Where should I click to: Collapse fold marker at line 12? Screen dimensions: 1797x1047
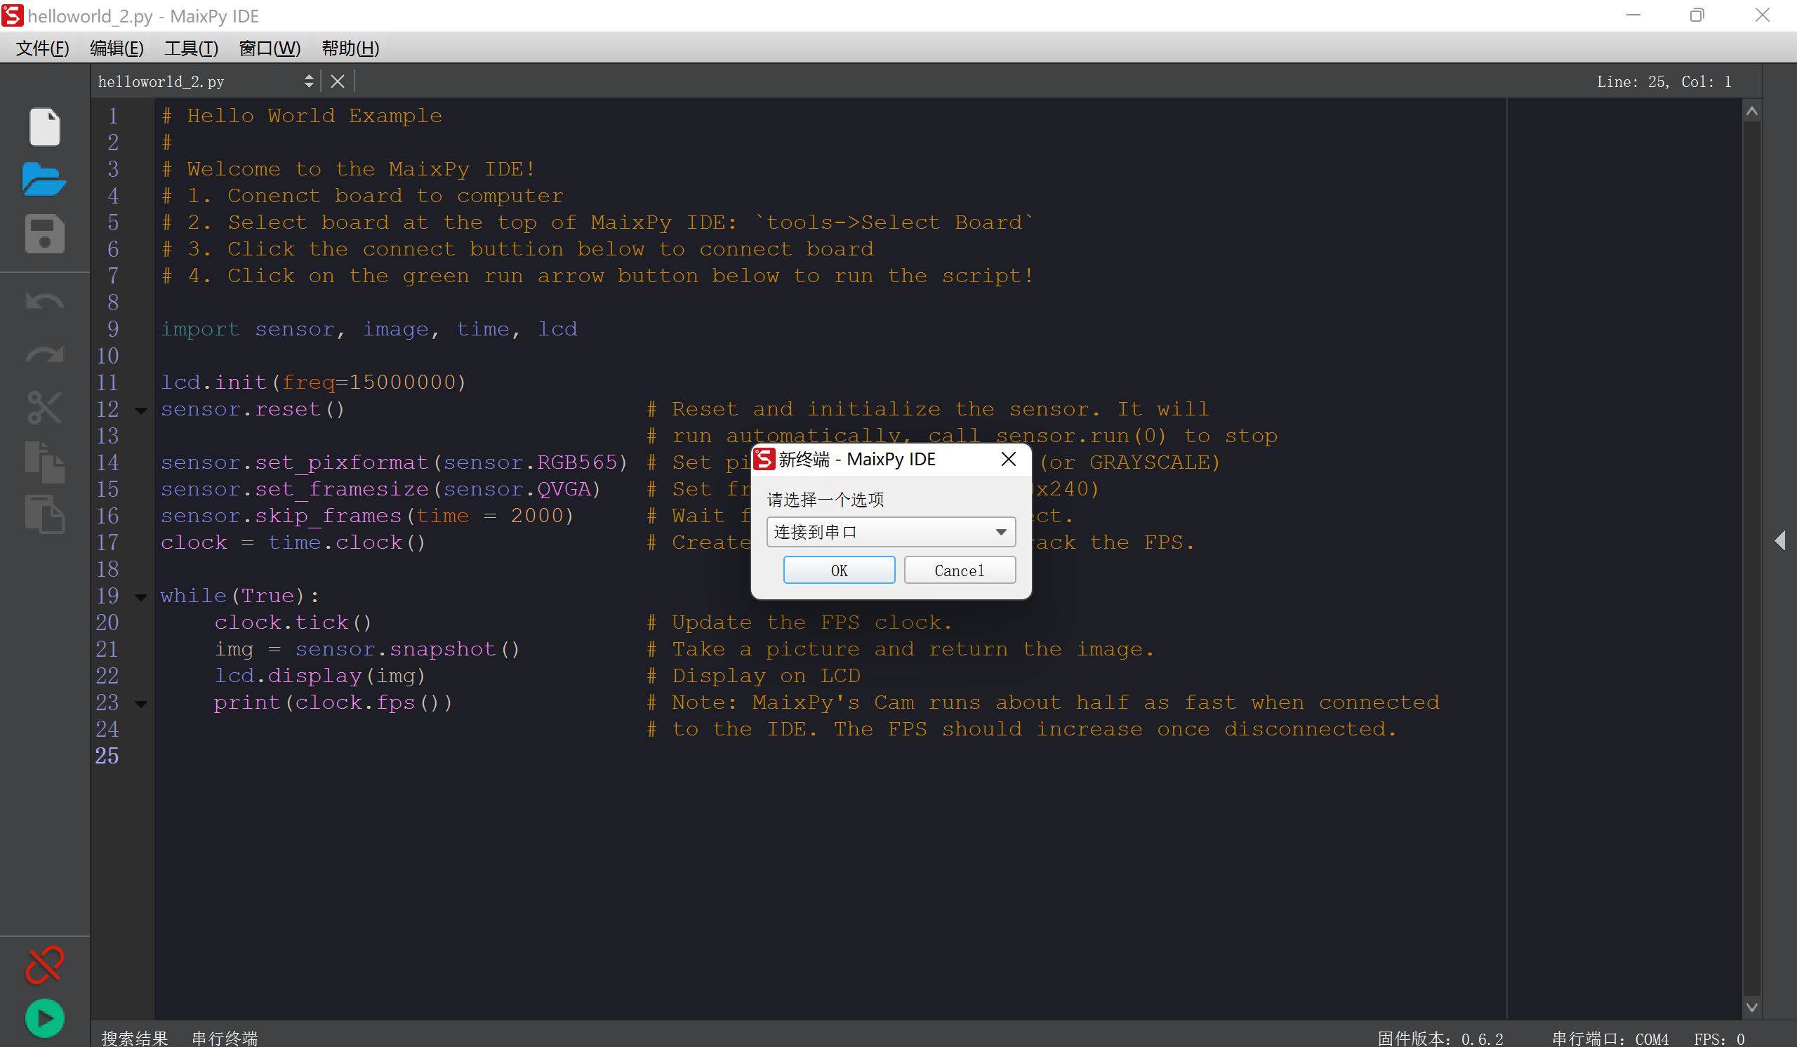(x=141, y=411)
